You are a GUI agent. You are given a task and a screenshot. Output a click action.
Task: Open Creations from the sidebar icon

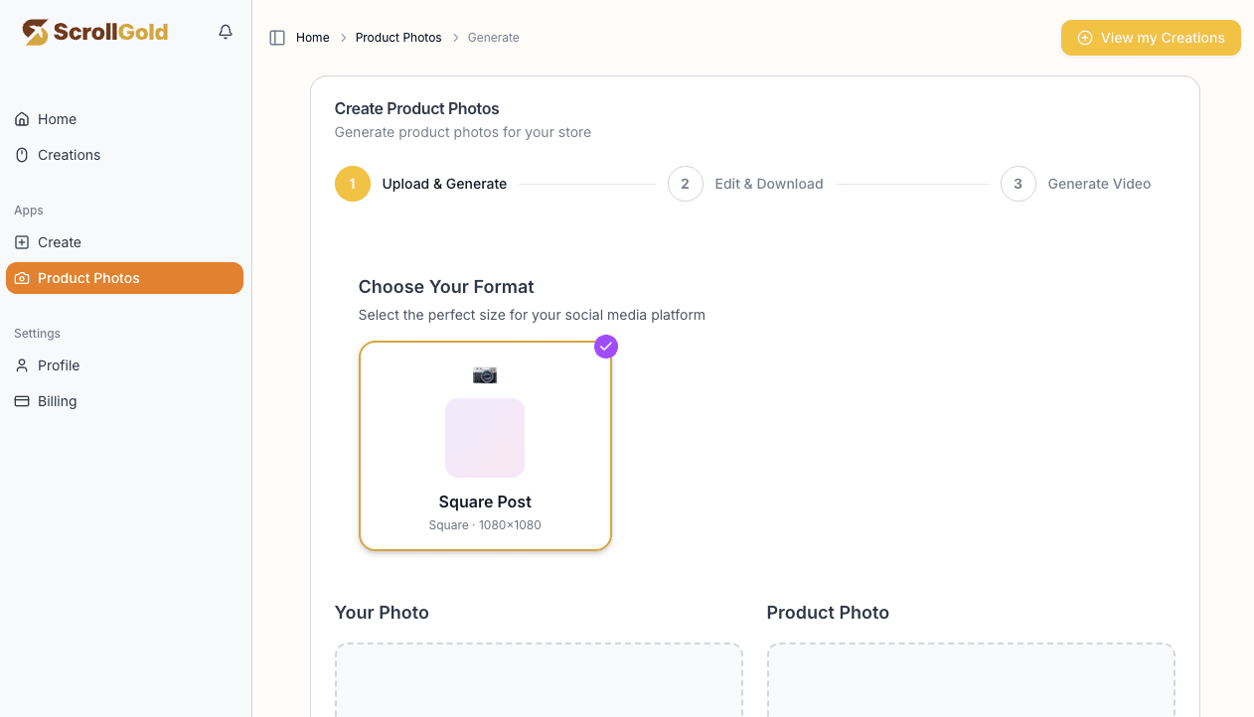click(x=21, y=154)
